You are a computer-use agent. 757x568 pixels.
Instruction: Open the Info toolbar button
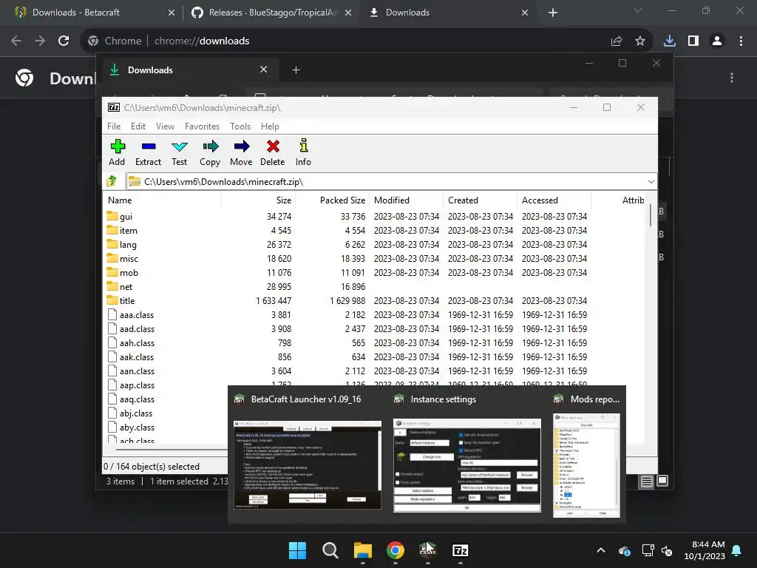[303, 152]
